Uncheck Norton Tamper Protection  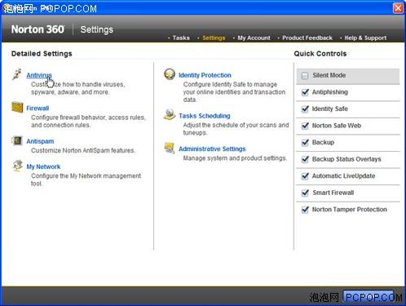tap(305, 210)
